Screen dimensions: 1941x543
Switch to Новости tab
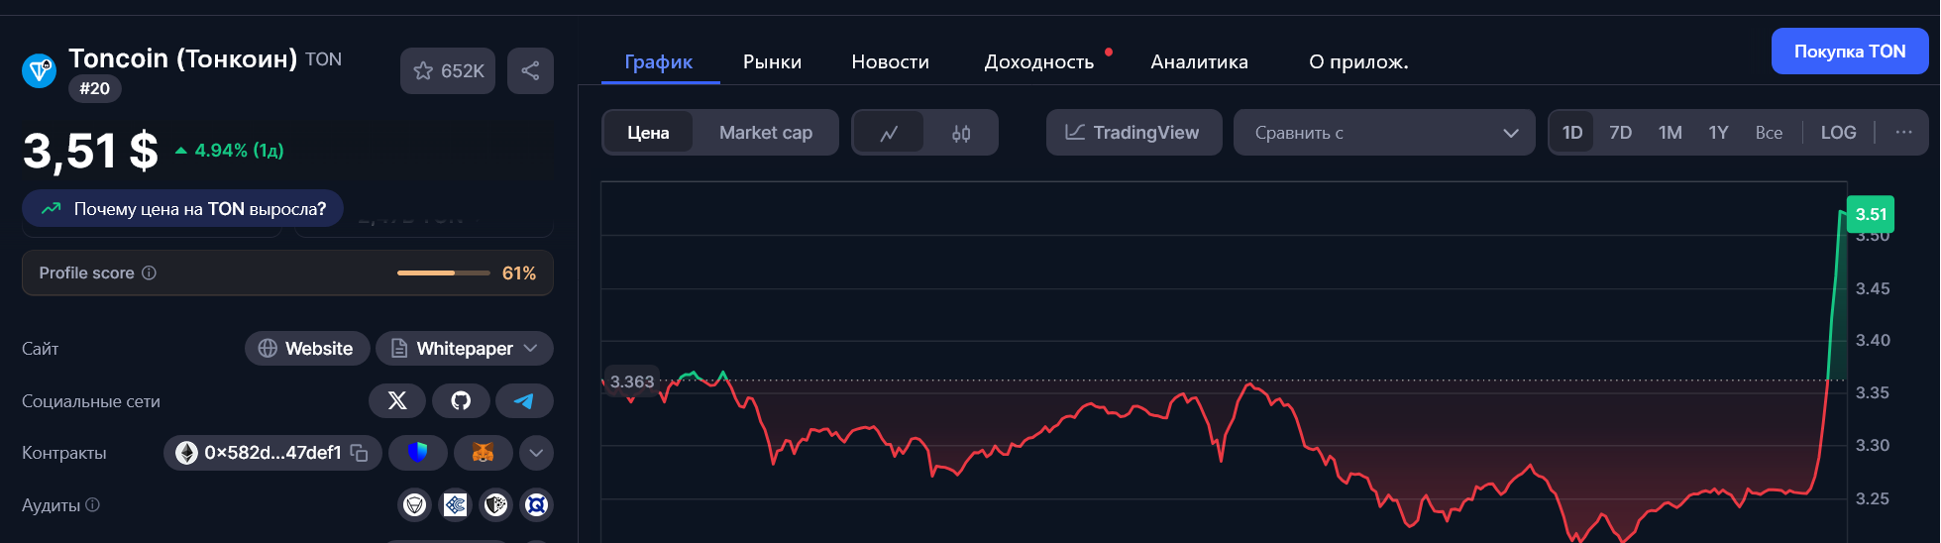[x=891, y=61]
